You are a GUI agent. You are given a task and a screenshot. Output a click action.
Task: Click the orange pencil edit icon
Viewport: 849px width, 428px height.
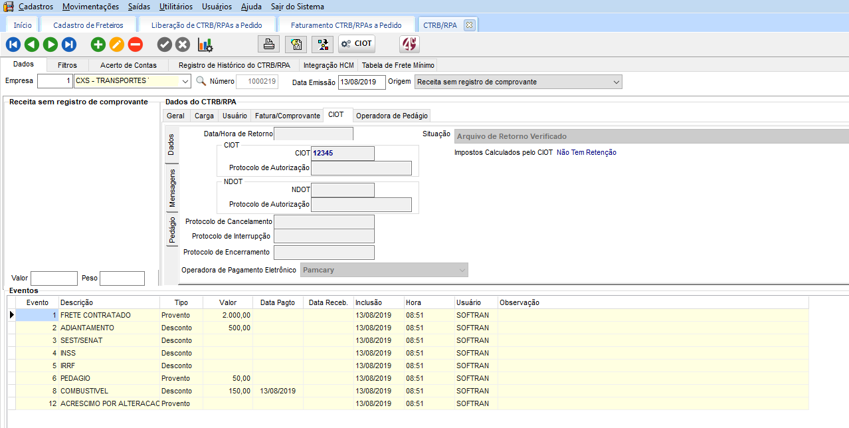pos(117,45)
